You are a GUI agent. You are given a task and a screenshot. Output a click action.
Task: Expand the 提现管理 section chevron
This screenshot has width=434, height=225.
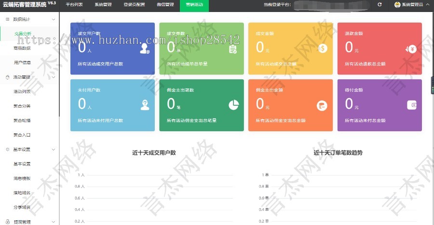(54, 222)
